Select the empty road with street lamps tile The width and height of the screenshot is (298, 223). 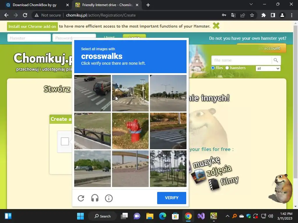168,93
